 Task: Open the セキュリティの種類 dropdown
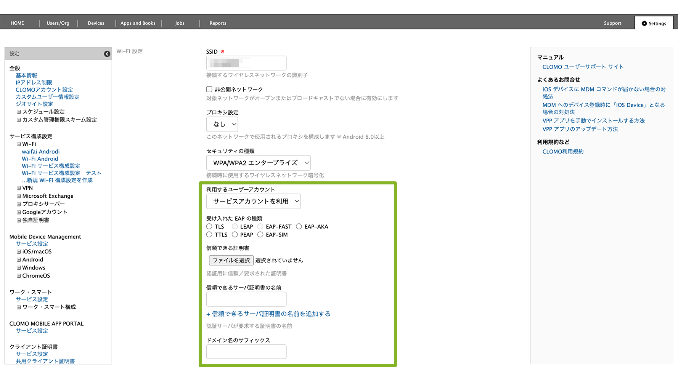coord(258,163)
